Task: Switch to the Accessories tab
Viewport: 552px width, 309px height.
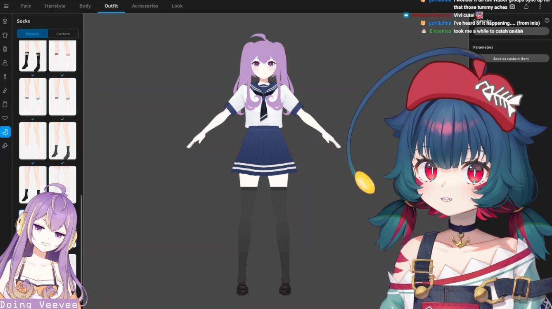Action: pos(145,6)
